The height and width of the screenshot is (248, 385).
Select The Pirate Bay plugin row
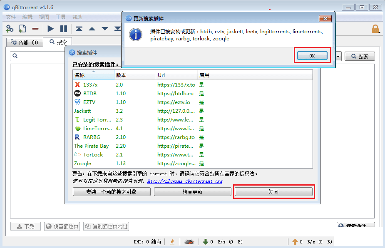click(91, 146)
